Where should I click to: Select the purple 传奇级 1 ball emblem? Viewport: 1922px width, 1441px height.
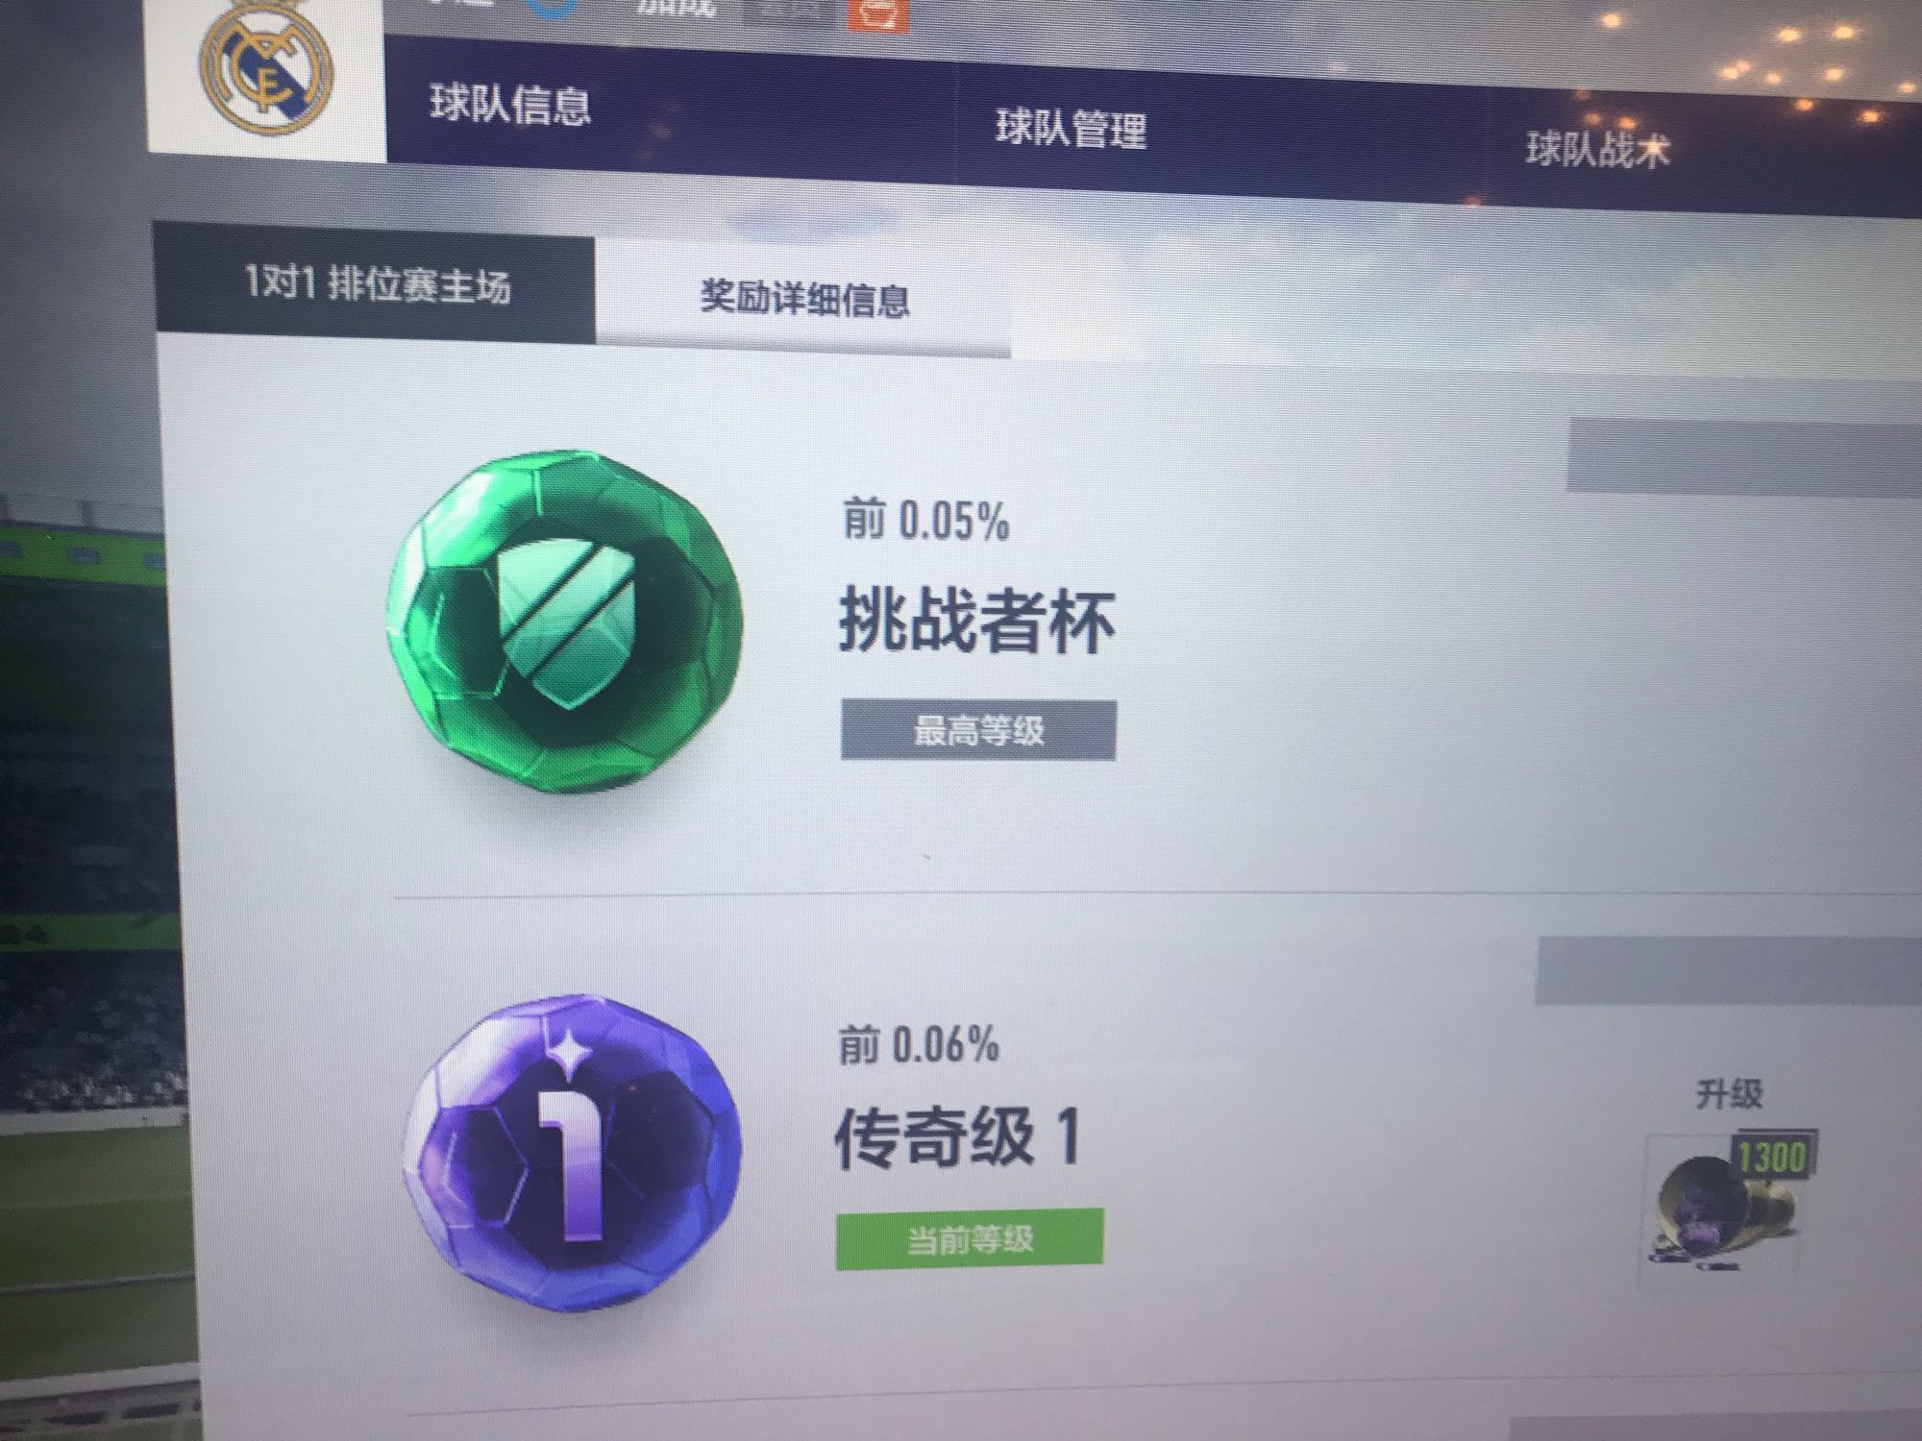click(x=573, y=1152)
